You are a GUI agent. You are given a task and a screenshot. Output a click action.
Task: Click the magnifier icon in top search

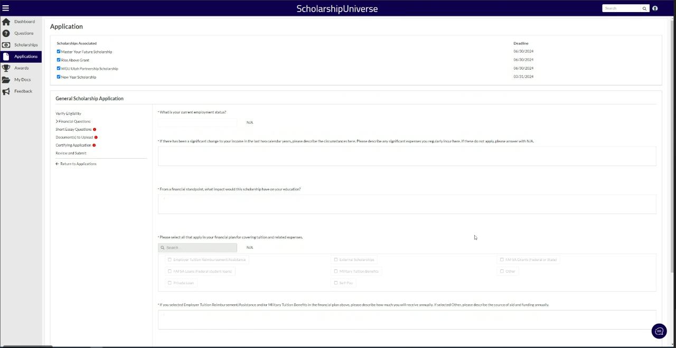644,8
